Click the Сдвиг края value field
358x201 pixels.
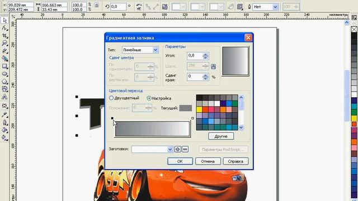(195, 76)
